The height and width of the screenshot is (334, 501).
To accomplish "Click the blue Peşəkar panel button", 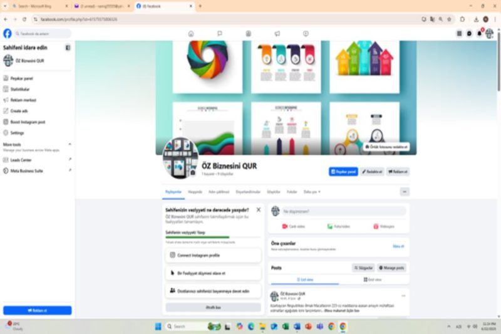I will click(343, 171).
